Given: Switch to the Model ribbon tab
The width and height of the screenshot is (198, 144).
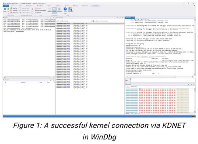Looking at the screenshot, I should [x=49, y=6].
